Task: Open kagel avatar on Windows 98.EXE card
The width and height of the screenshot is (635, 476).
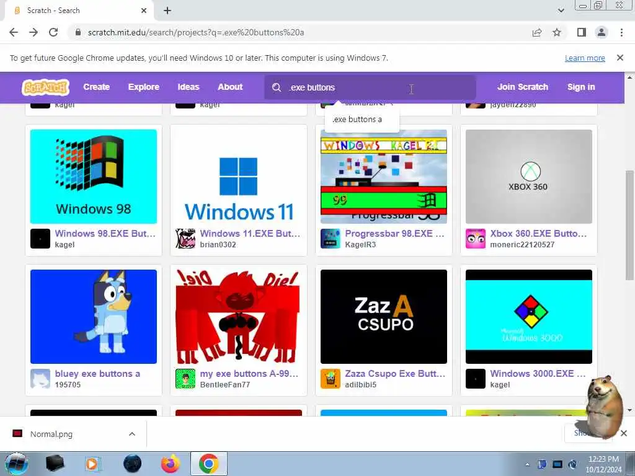Action: point(40,239)
